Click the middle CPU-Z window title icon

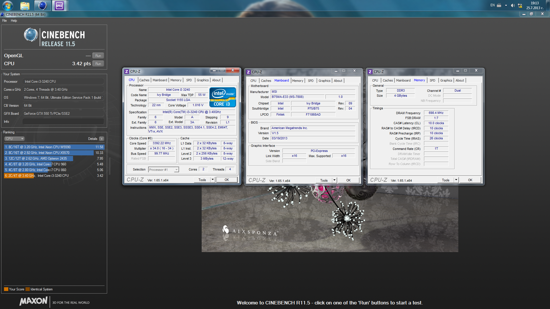[x=248, y=72]
